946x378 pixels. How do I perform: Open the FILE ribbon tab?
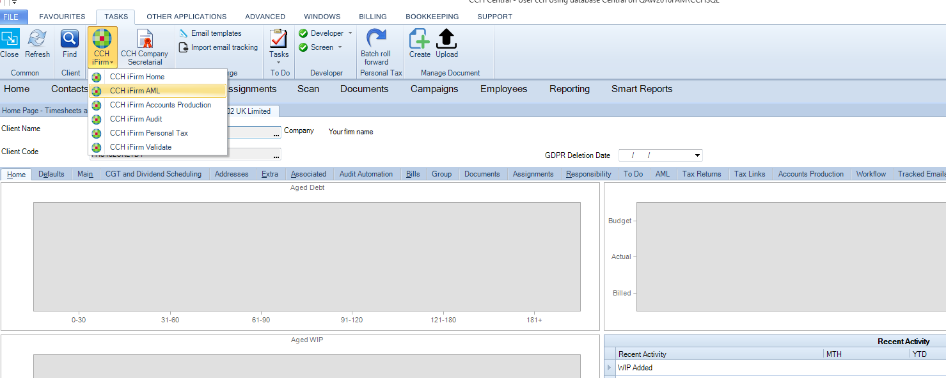[x=13, y=17]
